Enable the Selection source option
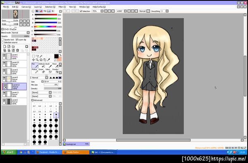Screen dimensions: 248x163 (x=2, y=43)
